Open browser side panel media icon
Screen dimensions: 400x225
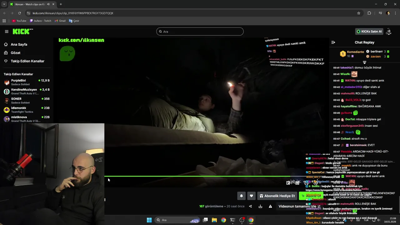tap(380, 13)
